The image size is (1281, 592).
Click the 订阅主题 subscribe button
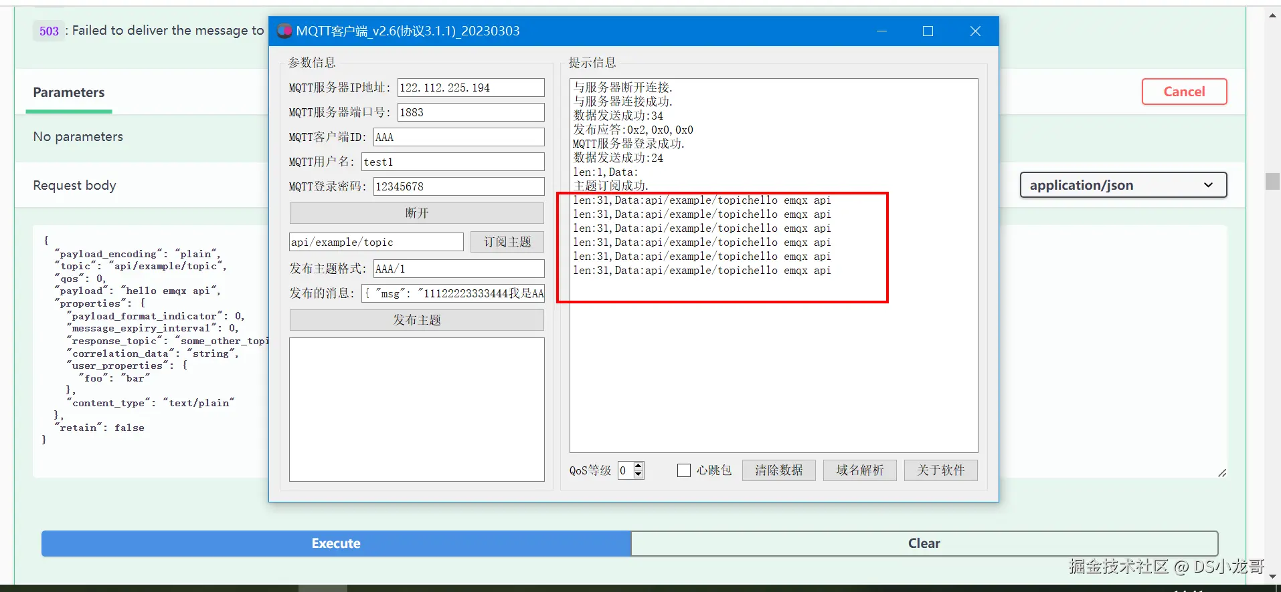coord(507,242)
